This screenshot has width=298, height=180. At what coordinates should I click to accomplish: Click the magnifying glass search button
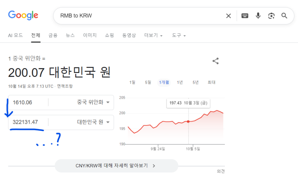pyautogui.click(x=284, y=16)
